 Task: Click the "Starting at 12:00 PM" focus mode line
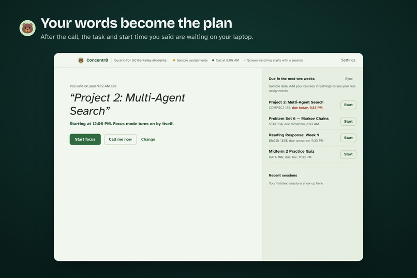click(x=122, y=124)
